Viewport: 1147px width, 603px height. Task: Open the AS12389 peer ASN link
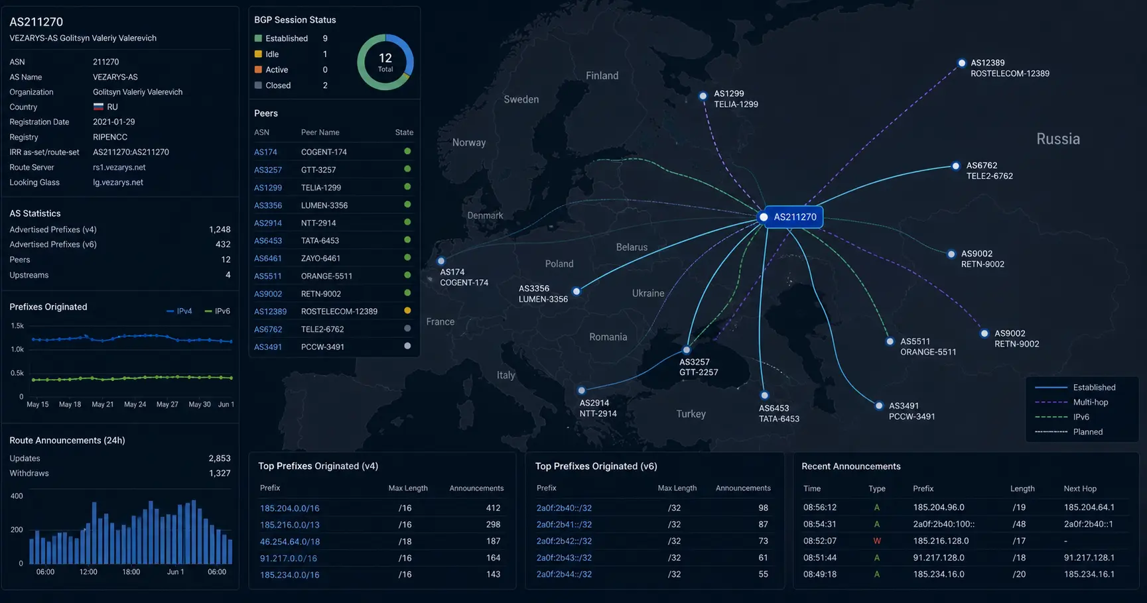(270, 311)
